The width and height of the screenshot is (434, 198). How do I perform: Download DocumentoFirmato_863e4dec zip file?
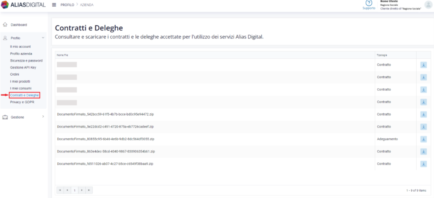click(x=424, y=151)
